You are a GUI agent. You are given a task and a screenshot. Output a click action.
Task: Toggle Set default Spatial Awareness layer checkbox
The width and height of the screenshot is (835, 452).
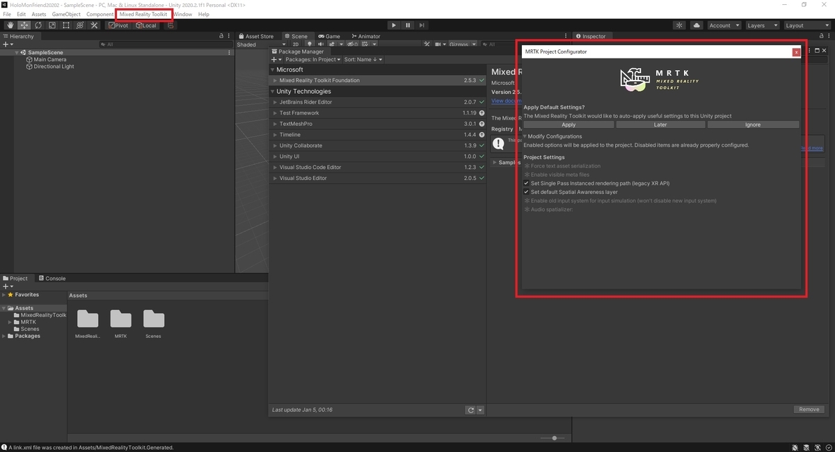point(527,192)
